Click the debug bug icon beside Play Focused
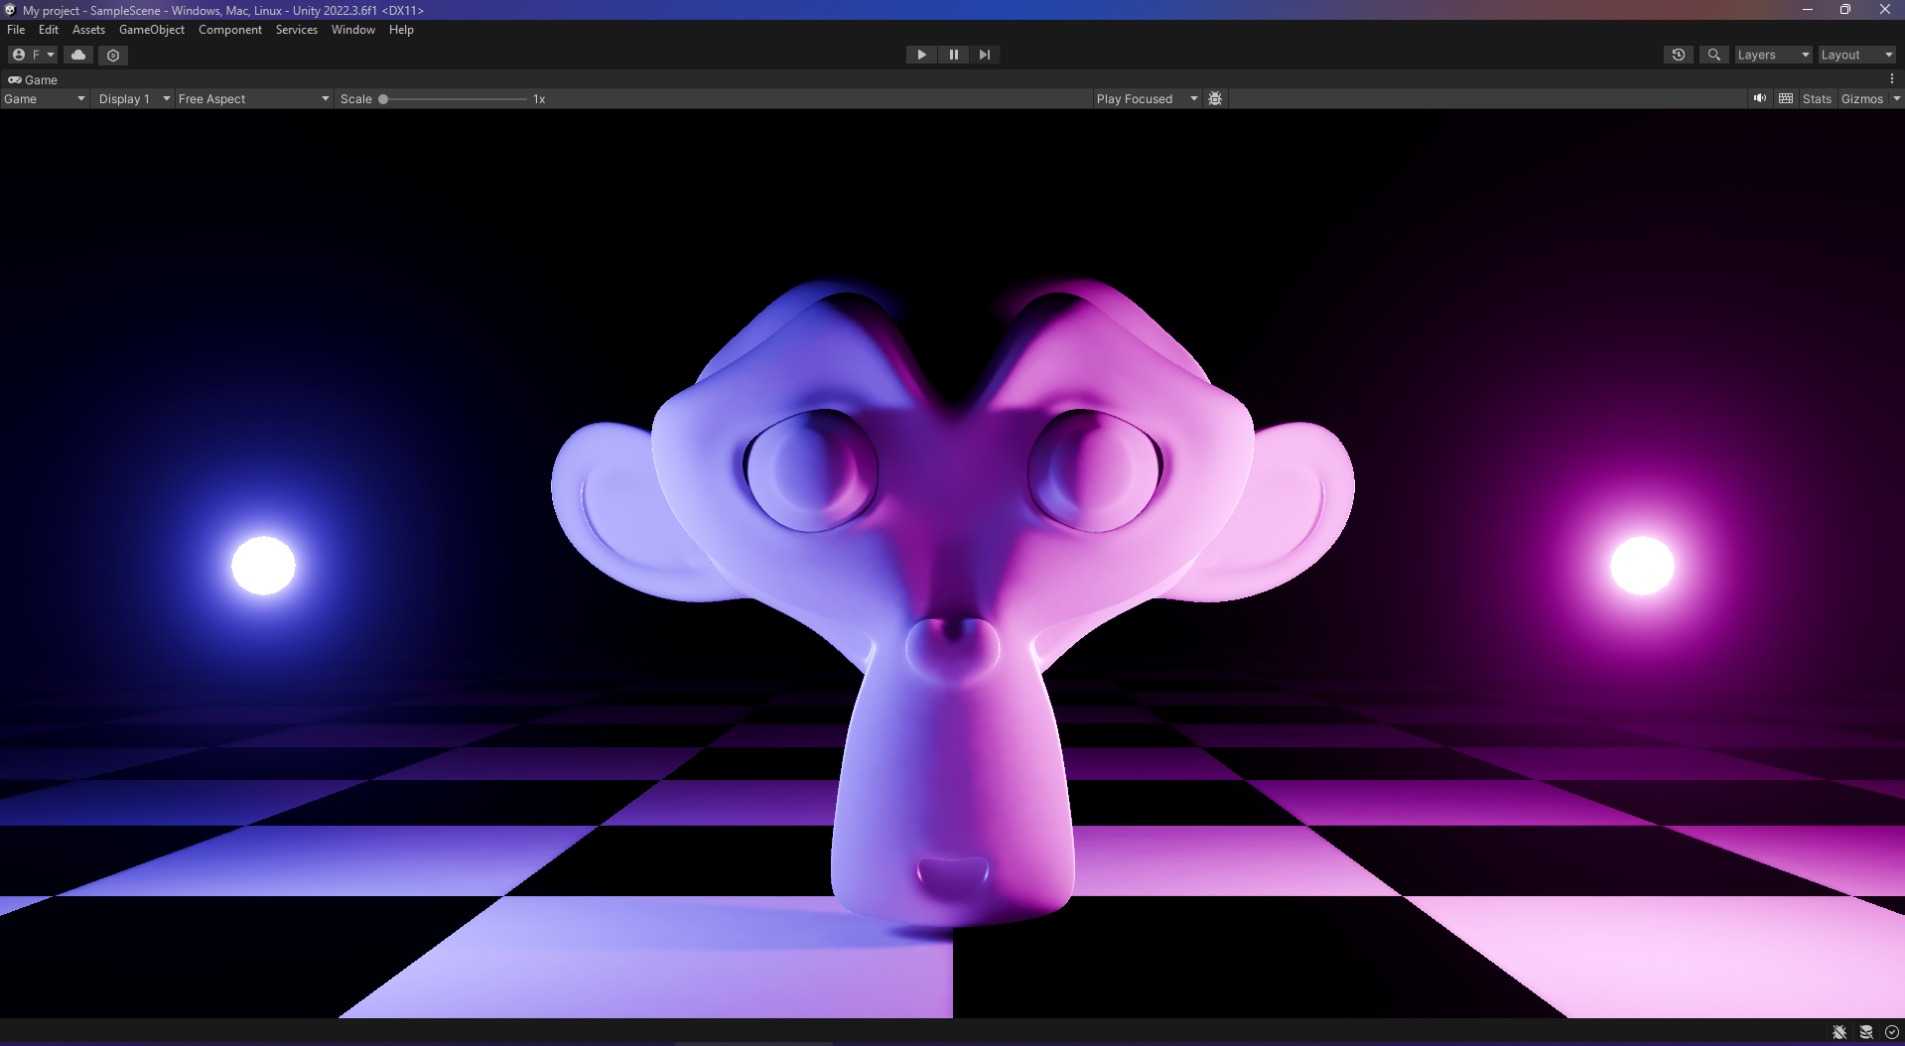The height and width of the screenshot is (1046, 1905). click(x=1214, y=98)
